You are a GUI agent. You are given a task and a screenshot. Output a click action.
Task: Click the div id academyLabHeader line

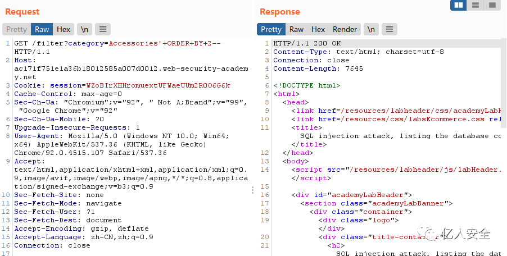[352, 195]
